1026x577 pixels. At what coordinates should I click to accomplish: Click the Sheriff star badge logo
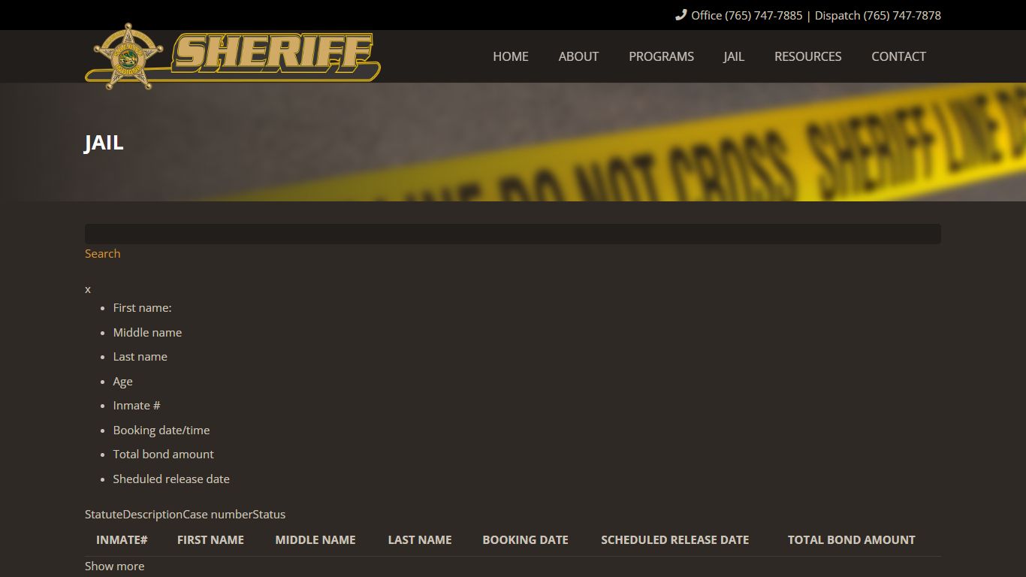[x=128, y=56]
